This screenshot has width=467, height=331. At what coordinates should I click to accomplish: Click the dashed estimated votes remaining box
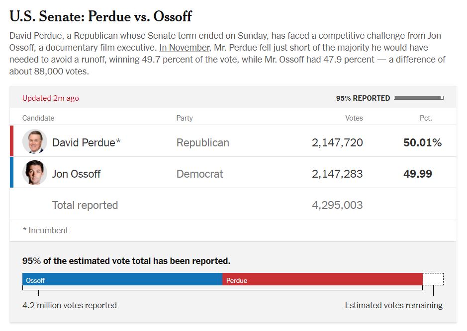(433, 279)
